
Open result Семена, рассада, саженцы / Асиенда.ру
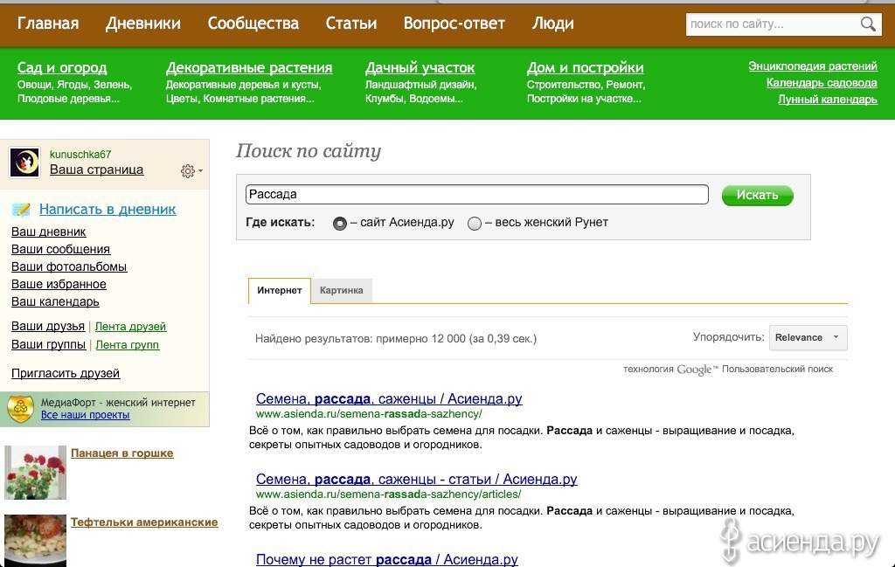tap(389, 398)
